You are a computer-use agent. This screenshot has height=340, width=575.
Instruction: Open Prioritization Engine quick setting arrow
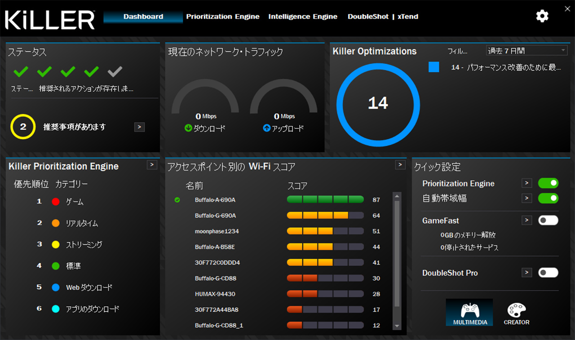point(527,183)
